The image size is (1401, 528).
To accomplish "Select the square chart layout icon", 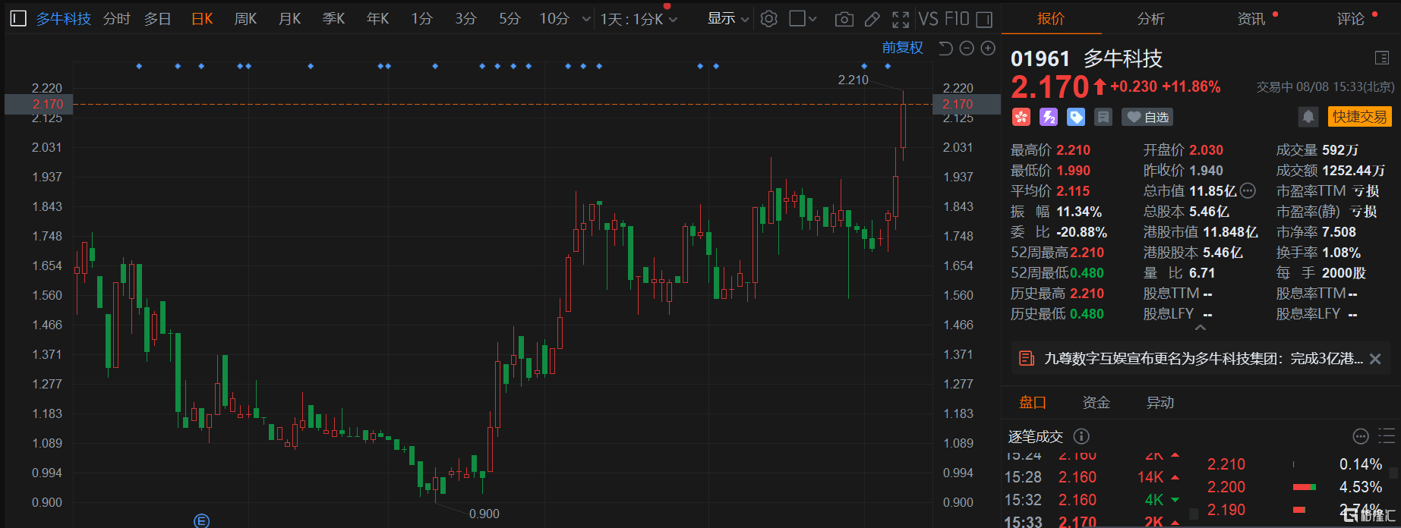I will click(797, 18).
